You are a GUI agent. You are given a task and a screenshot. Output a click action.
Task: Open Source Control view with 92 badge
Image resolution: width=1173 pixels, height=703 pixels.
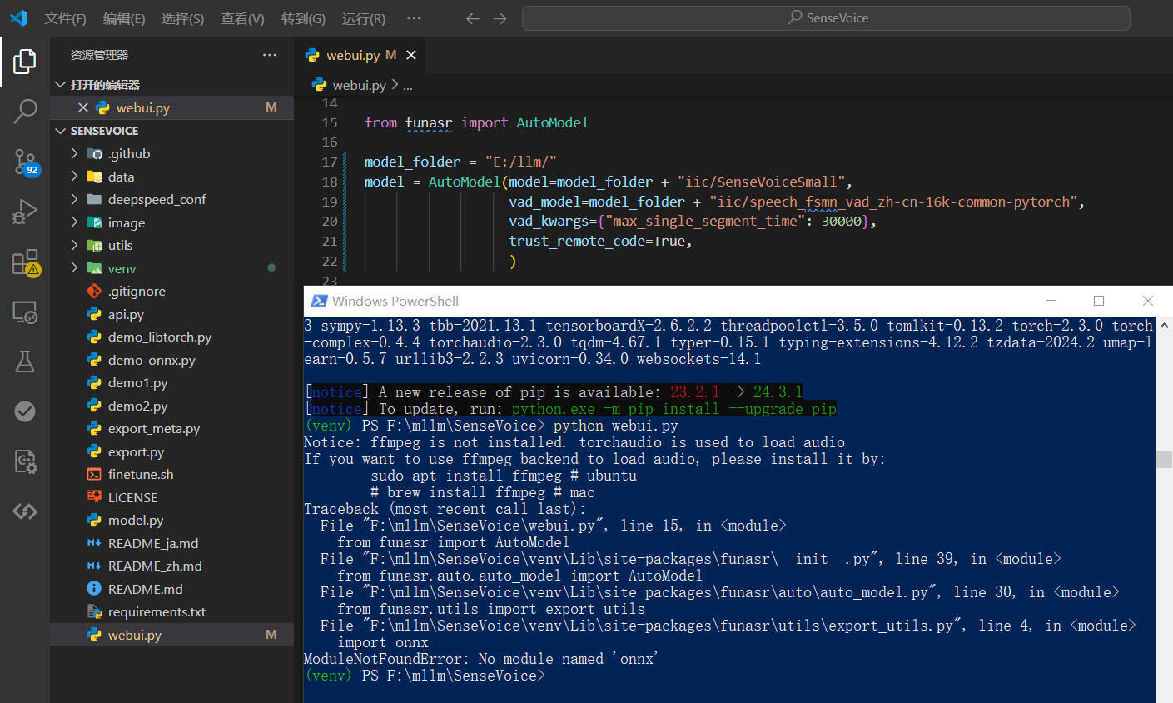pyautogui.click(x=25, y=162)
